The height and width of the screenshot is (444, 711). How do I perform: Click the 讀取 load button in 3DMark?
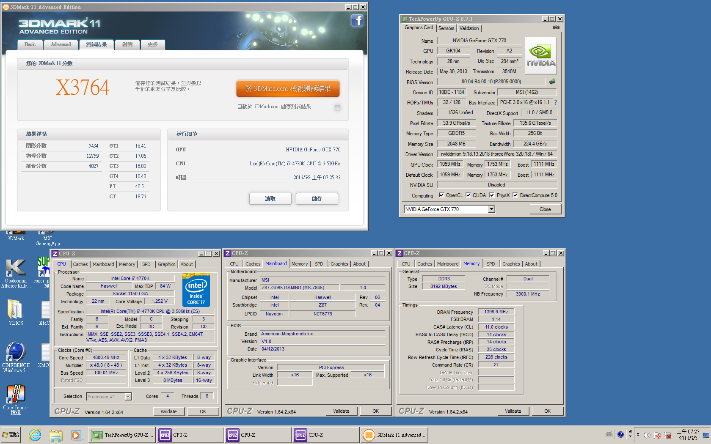[x=270, y=199]
